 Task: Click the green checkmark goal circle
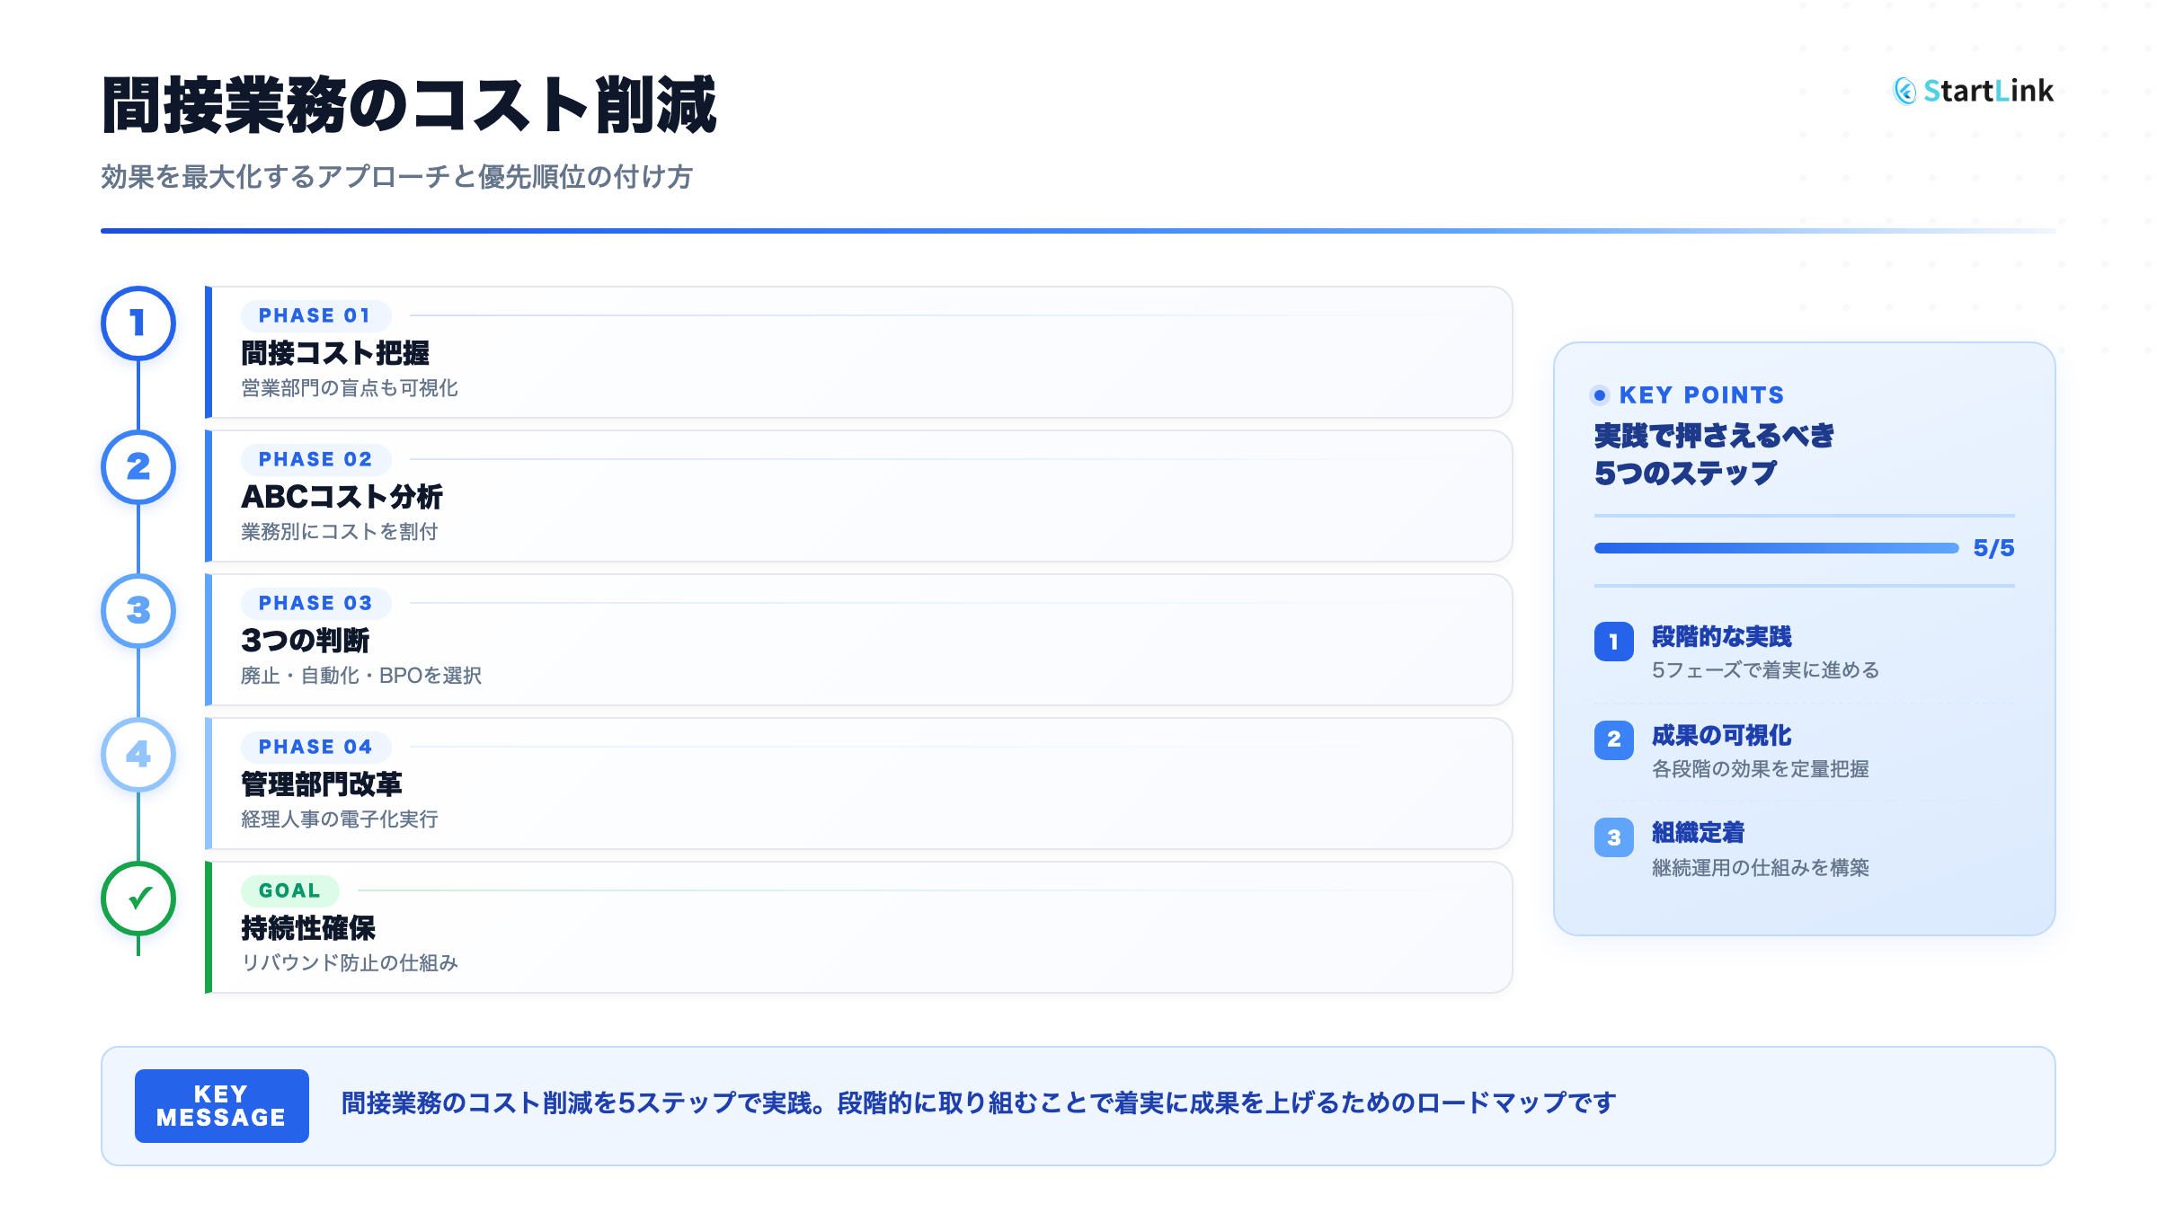tap(138, 899)
